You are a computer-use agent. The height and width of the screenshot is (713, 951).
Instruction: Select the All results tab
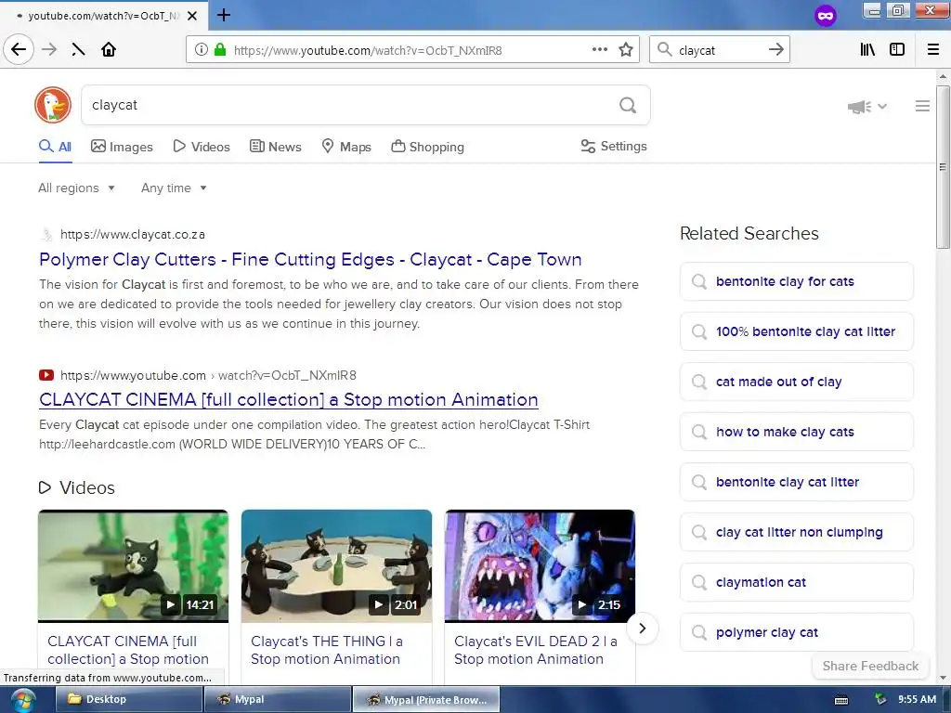(x=55, y=147)
